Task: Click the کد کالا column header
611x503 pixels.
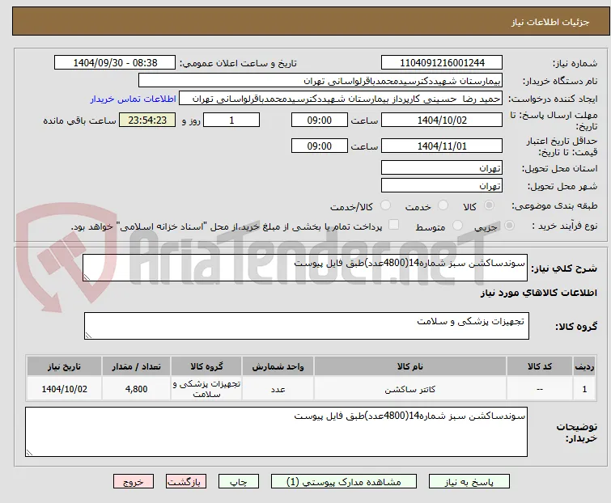Action: (x=539, y=366)
